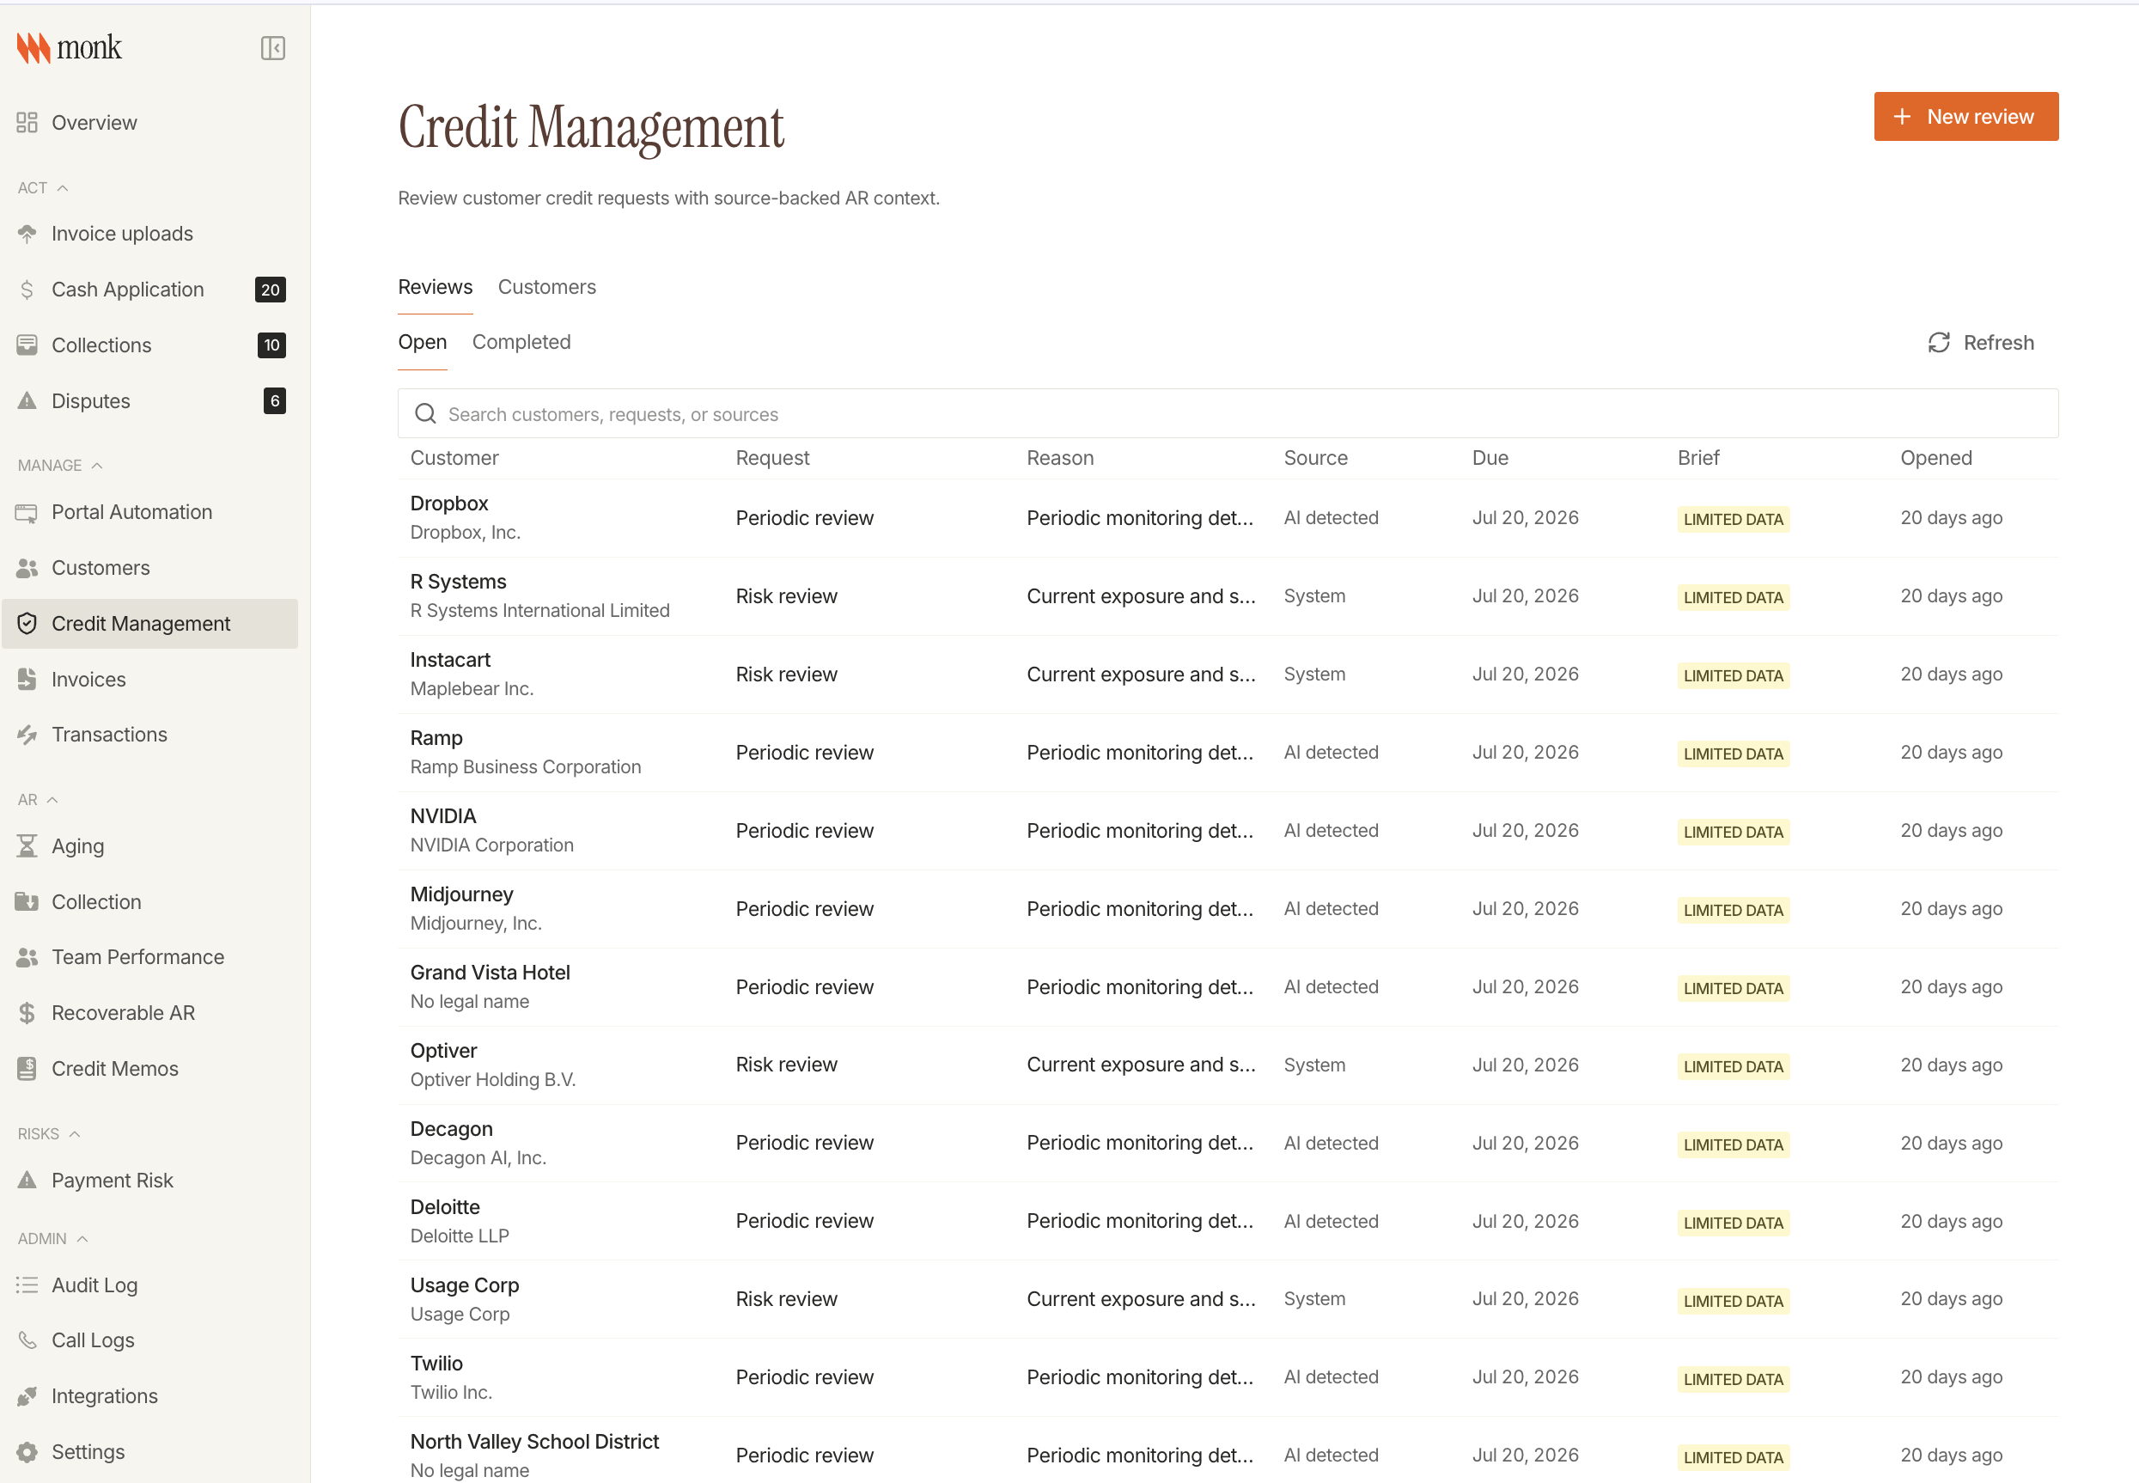Show the Completed reviews sub-tab
Screen dimensions: 2139x1483
point(521,342)
